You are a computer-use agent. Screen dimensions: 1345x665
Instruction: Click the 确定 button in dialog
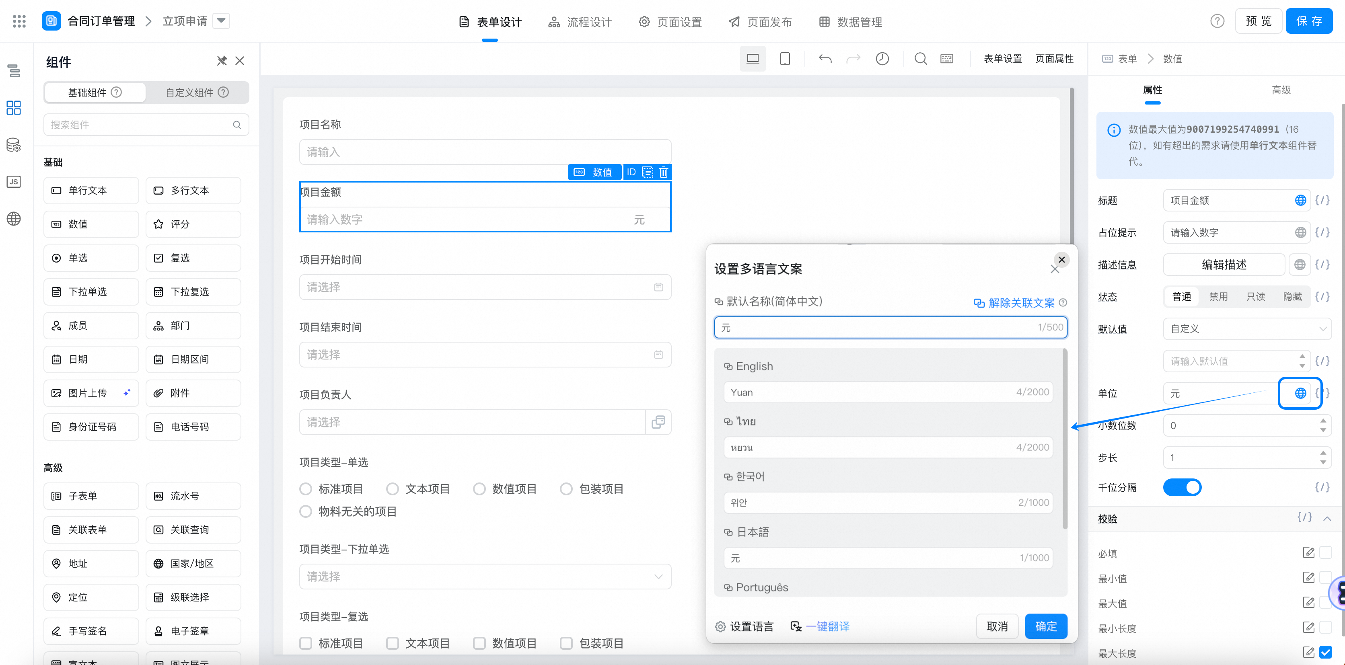tap(1045, 626)
